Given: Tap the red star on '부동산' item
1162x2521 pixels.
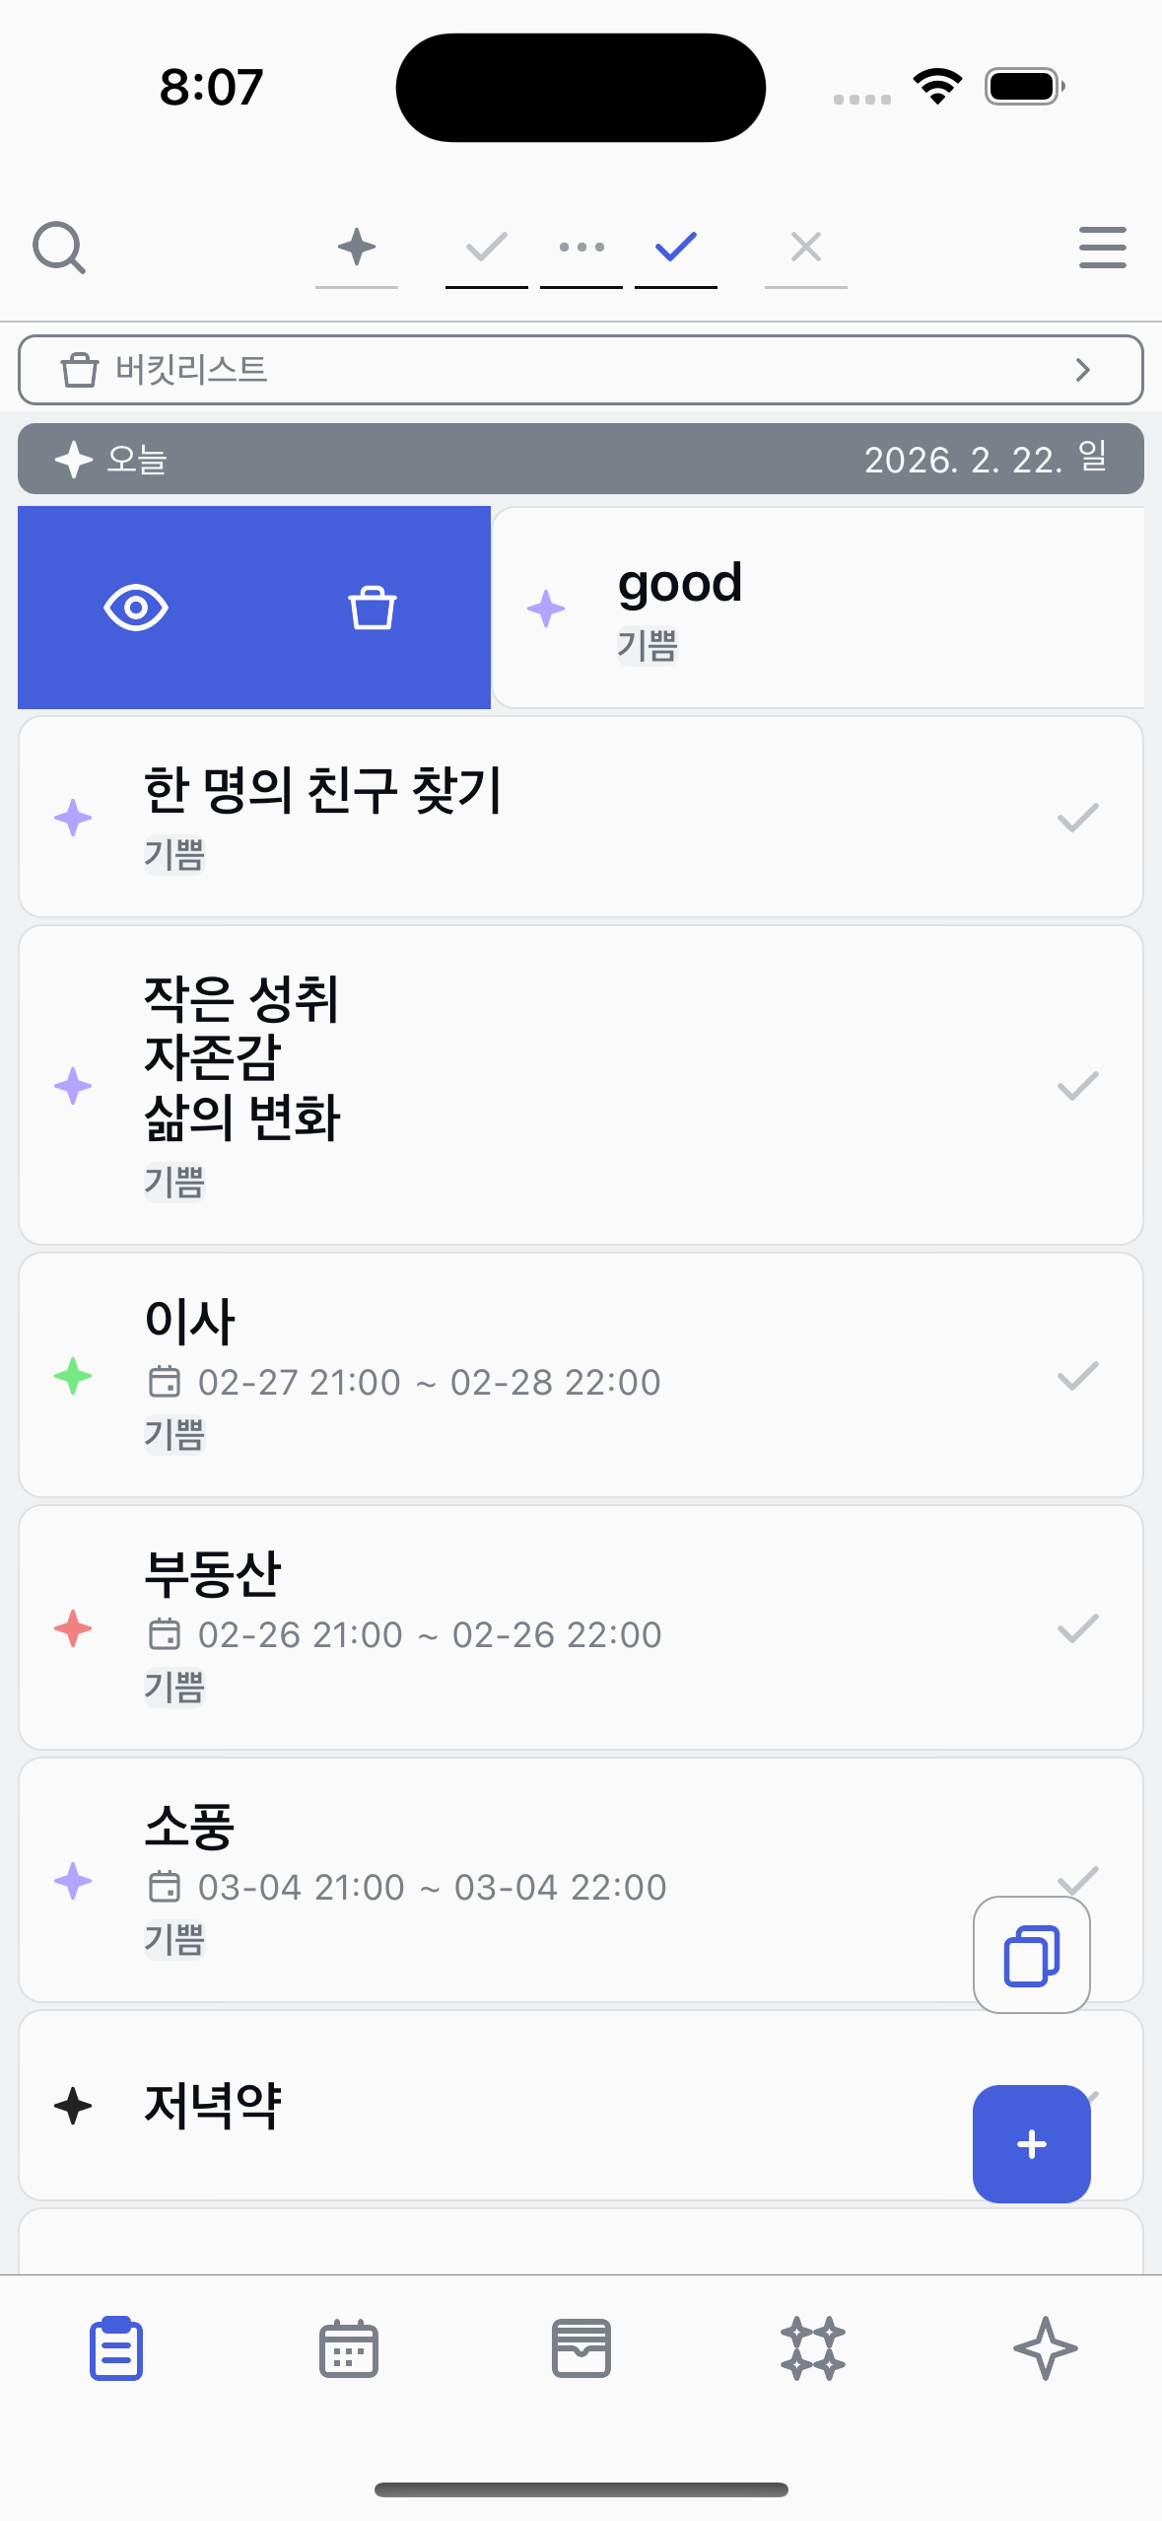Looking at the screenshot, I should pos(73,1628).
